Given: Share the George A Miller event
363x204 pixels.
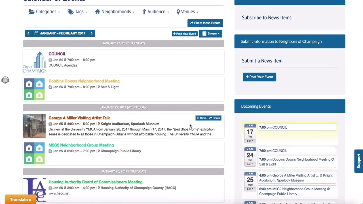Looking at the screenshot, I should (215, 118).
